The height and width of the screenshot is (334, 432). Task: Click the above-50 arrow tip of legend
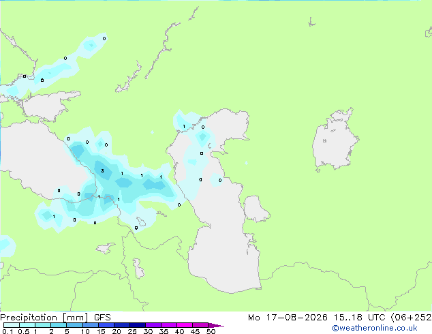(216, 325)
